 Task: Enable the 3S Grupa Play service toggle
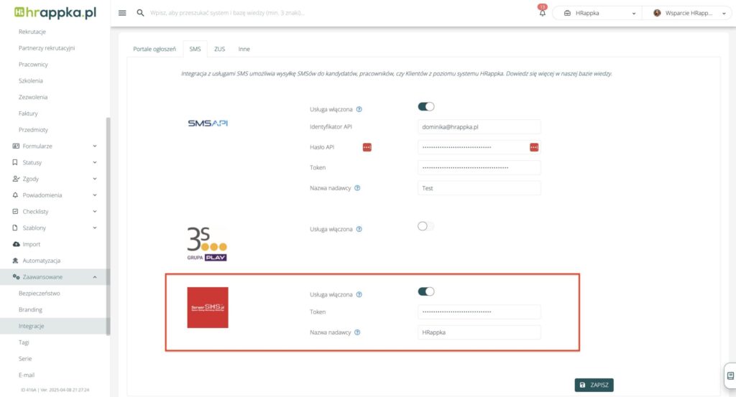[426, 226]
